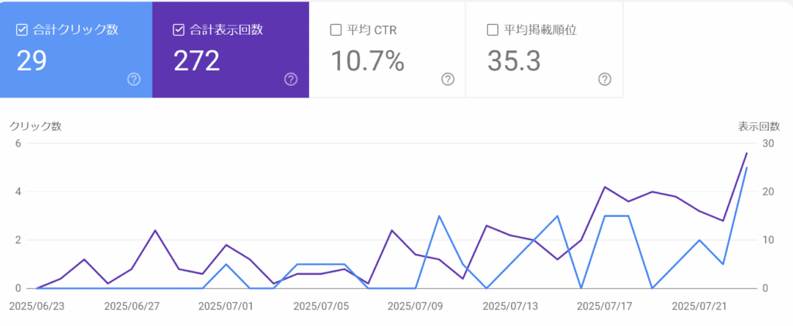This screenshot has height=326, width=793.
Task: Select the 272 total impressions card
Action: (x=231, y=50)
